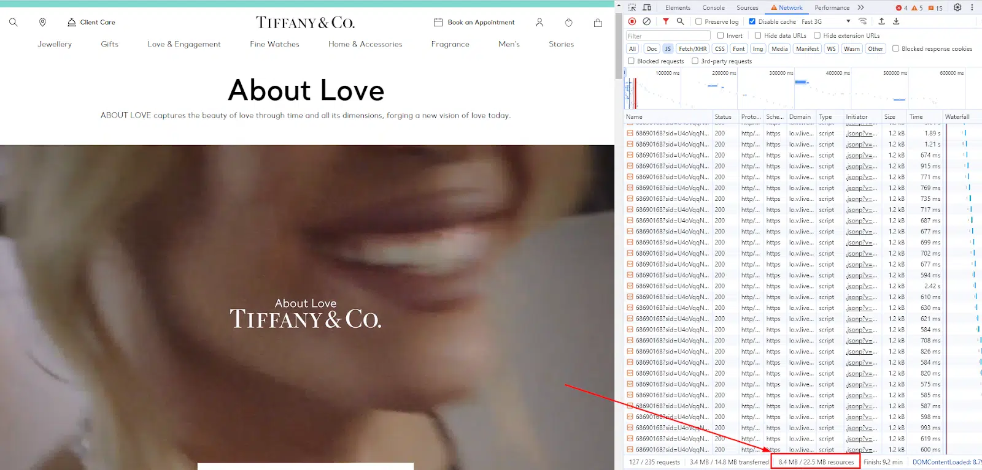
Task: Filter requests by Other
Action: tap(876, 48)
